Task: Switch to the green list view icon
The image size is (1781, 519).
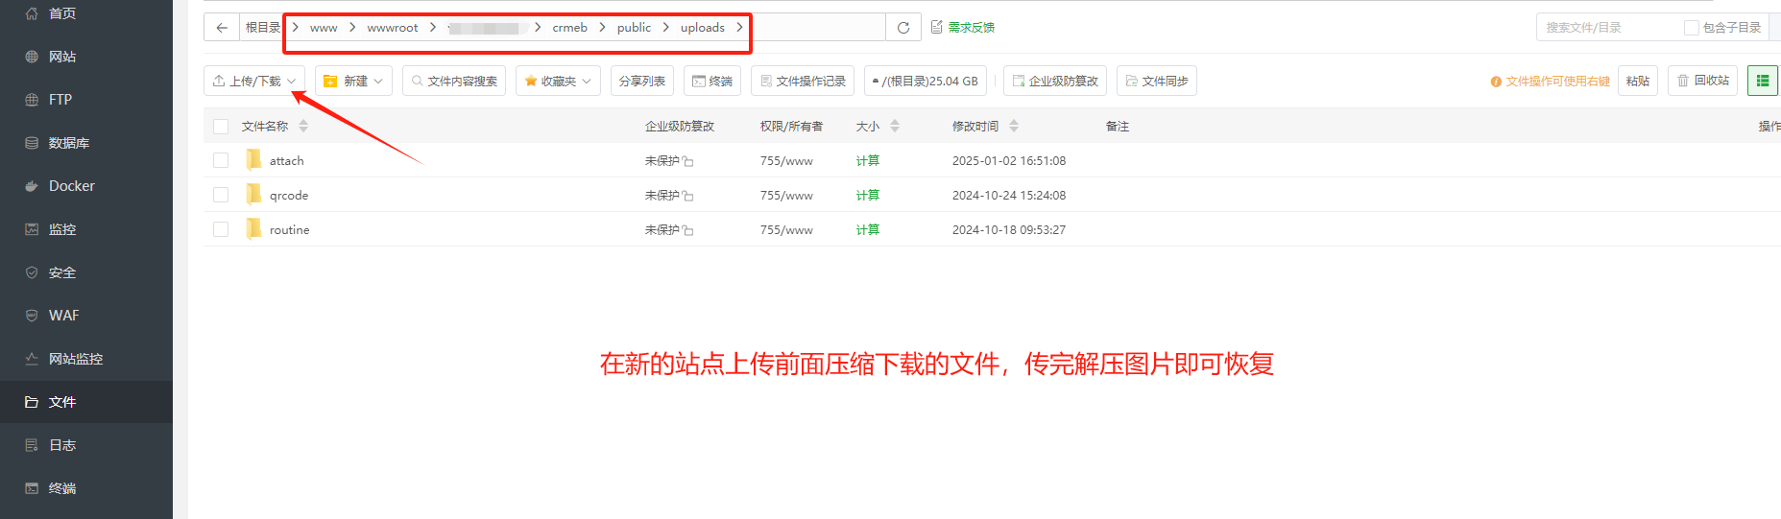Action: [1763, 81]
